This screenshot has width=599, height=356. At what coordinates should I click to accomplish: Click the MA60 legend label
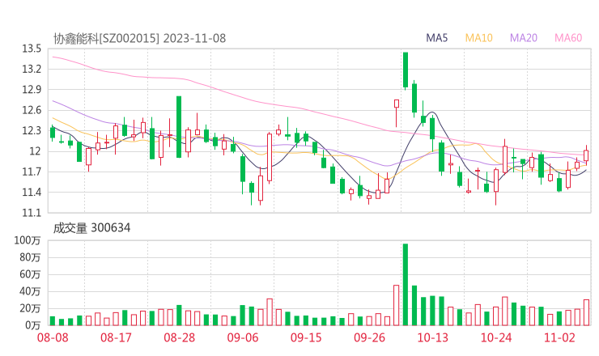(x=568, y=38)
